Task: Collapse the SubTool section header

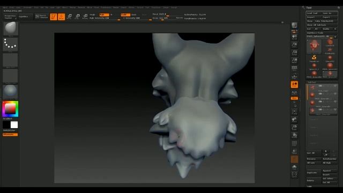Action: tap(312, 82)
